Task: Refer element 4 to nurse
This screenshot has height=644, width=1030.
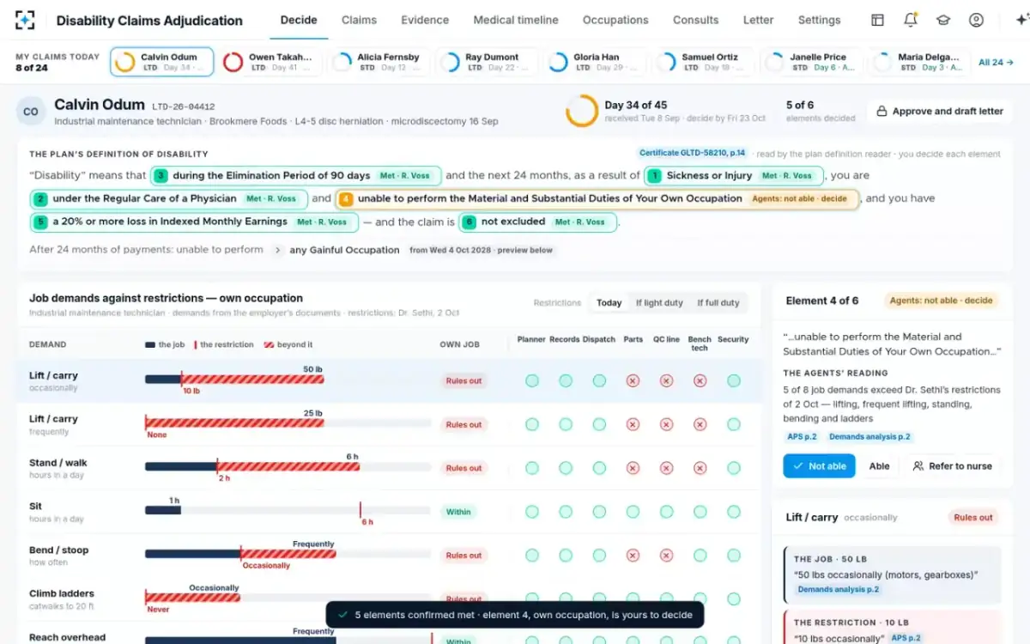Action: tap(952, 466)
